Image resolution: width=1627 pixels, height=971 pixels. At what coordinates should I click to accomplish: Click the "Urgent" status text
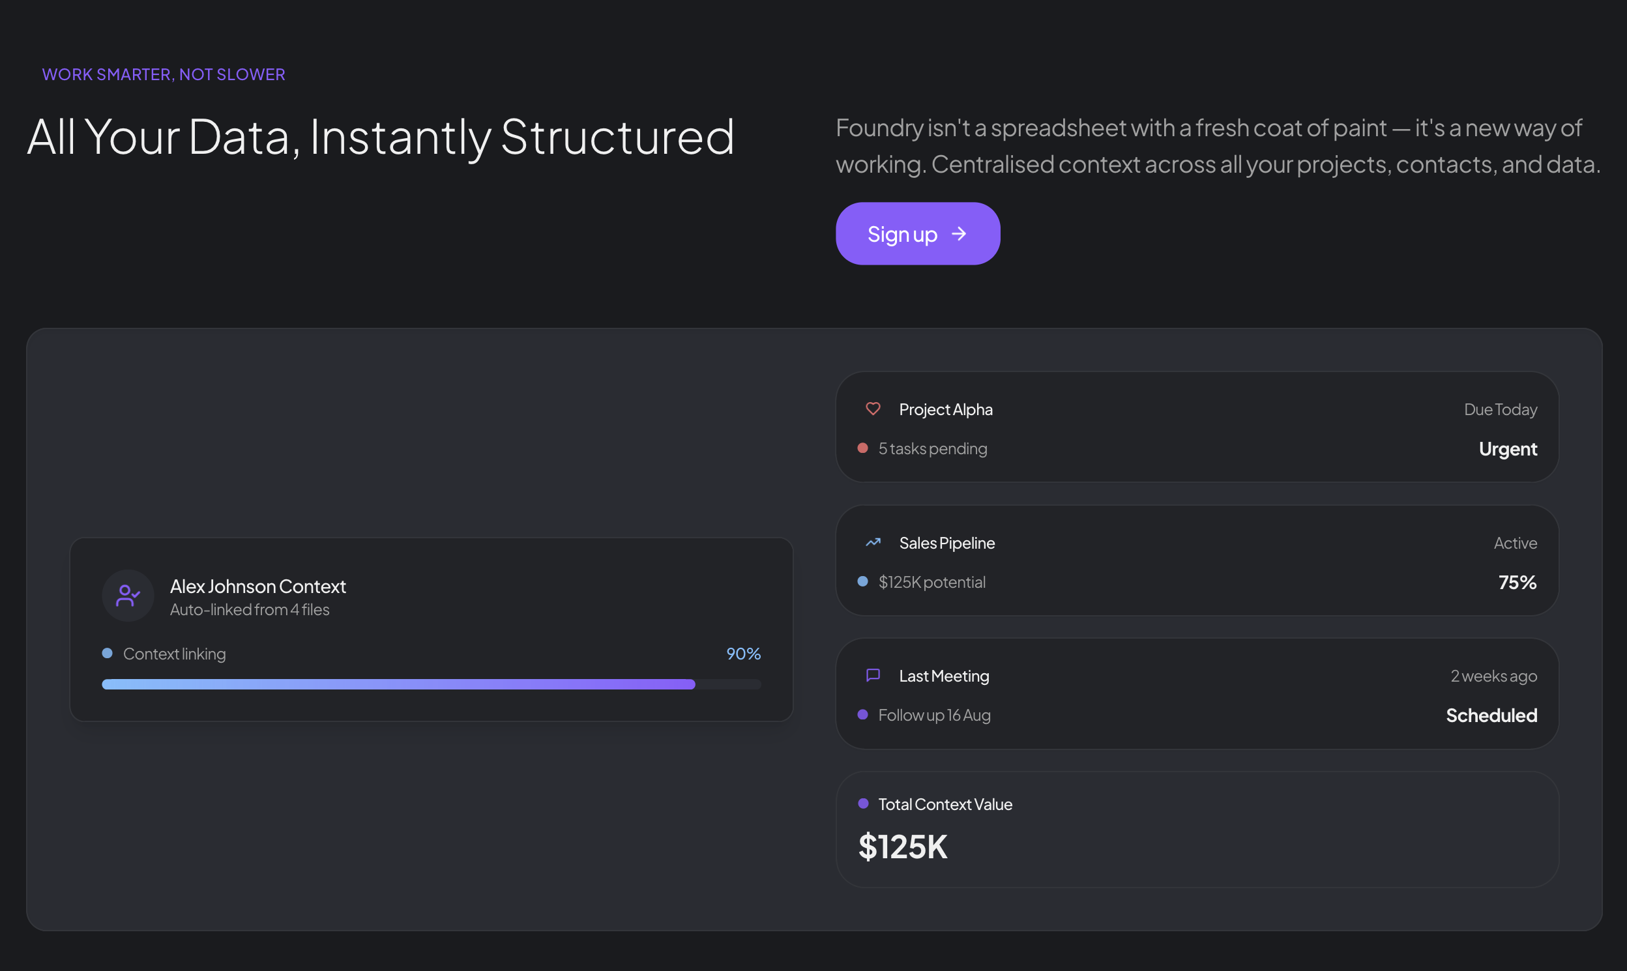click(x=1508, y=449)
